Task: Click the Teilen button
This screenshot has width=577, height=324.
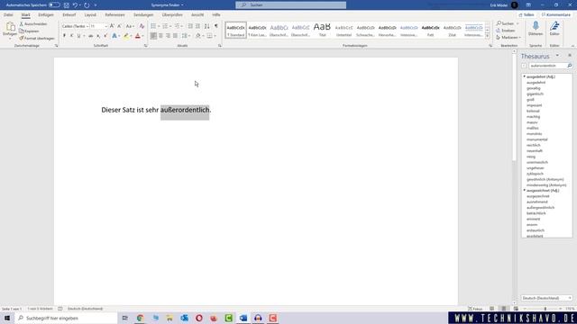Action: (527, 14)
